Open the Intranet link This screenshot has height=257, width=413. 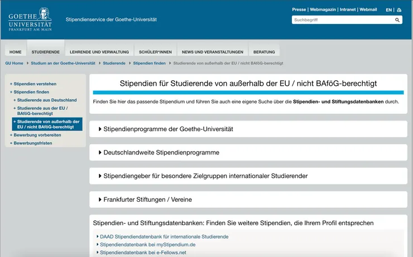(347, 9)
